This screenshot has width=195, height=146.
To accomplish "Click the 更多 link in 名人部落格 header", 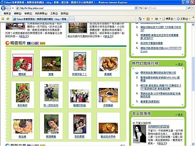I will (x=180, y=115).
